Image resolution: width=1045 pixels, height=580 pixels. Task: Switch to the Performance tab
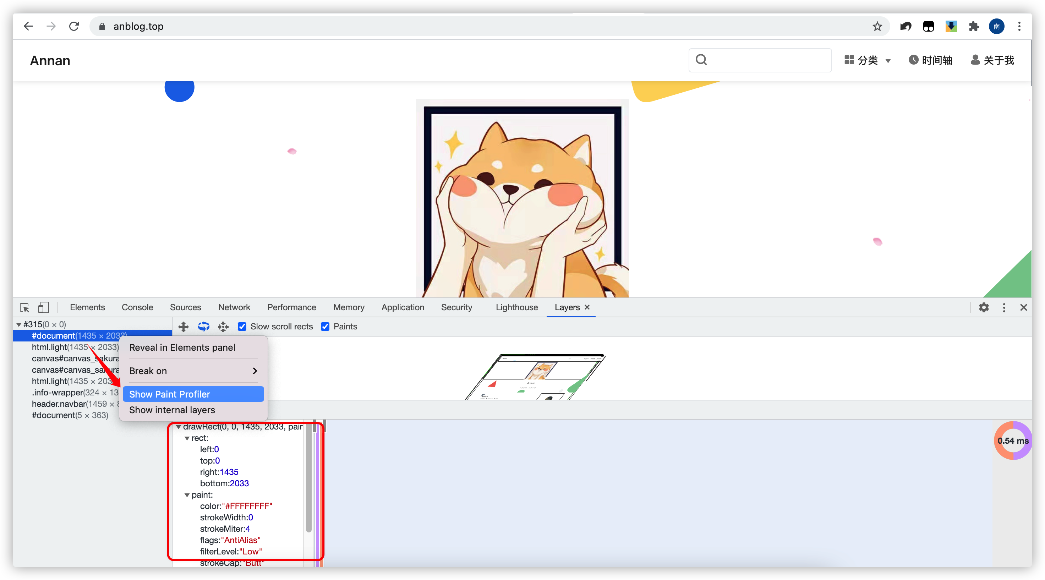click(291, 307)
